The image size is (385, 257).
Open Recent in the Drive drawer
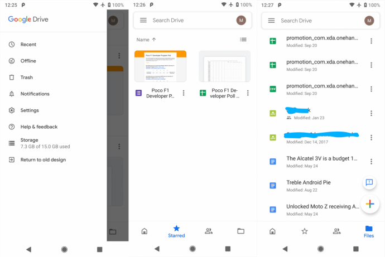(53, 45)
